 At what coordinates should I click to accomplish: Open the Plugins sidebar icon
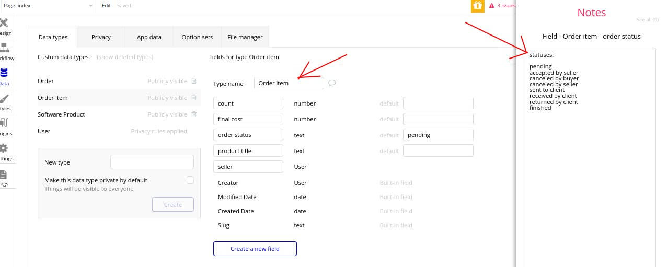tap(5, 126)
